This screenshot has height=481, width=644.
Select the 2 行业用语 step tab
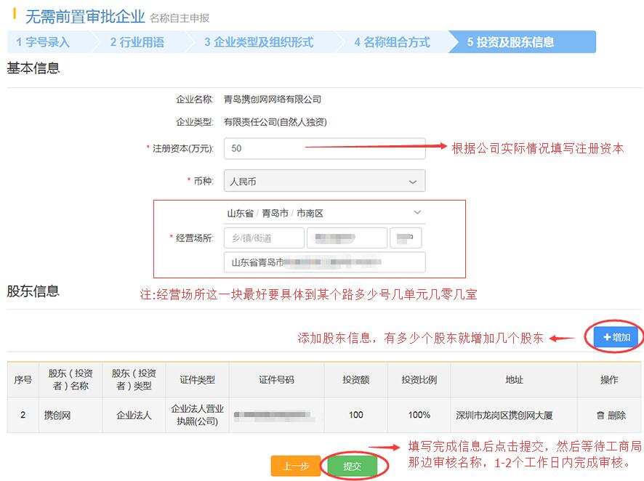(x=138, y=41)
